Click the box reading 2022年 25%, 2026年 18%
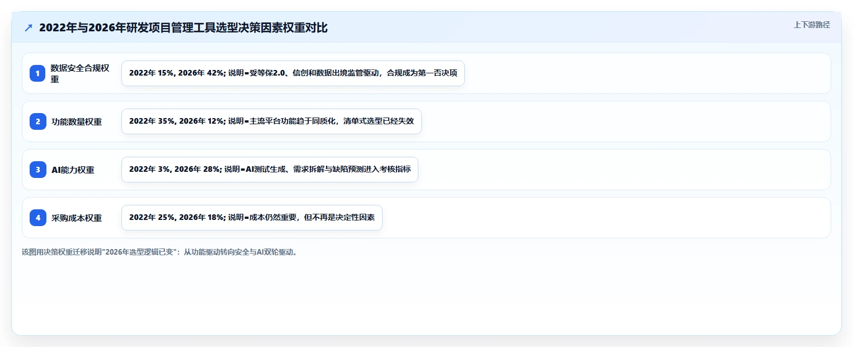The height and width of the screenshot is (347, 853). (x=252, y=218)
